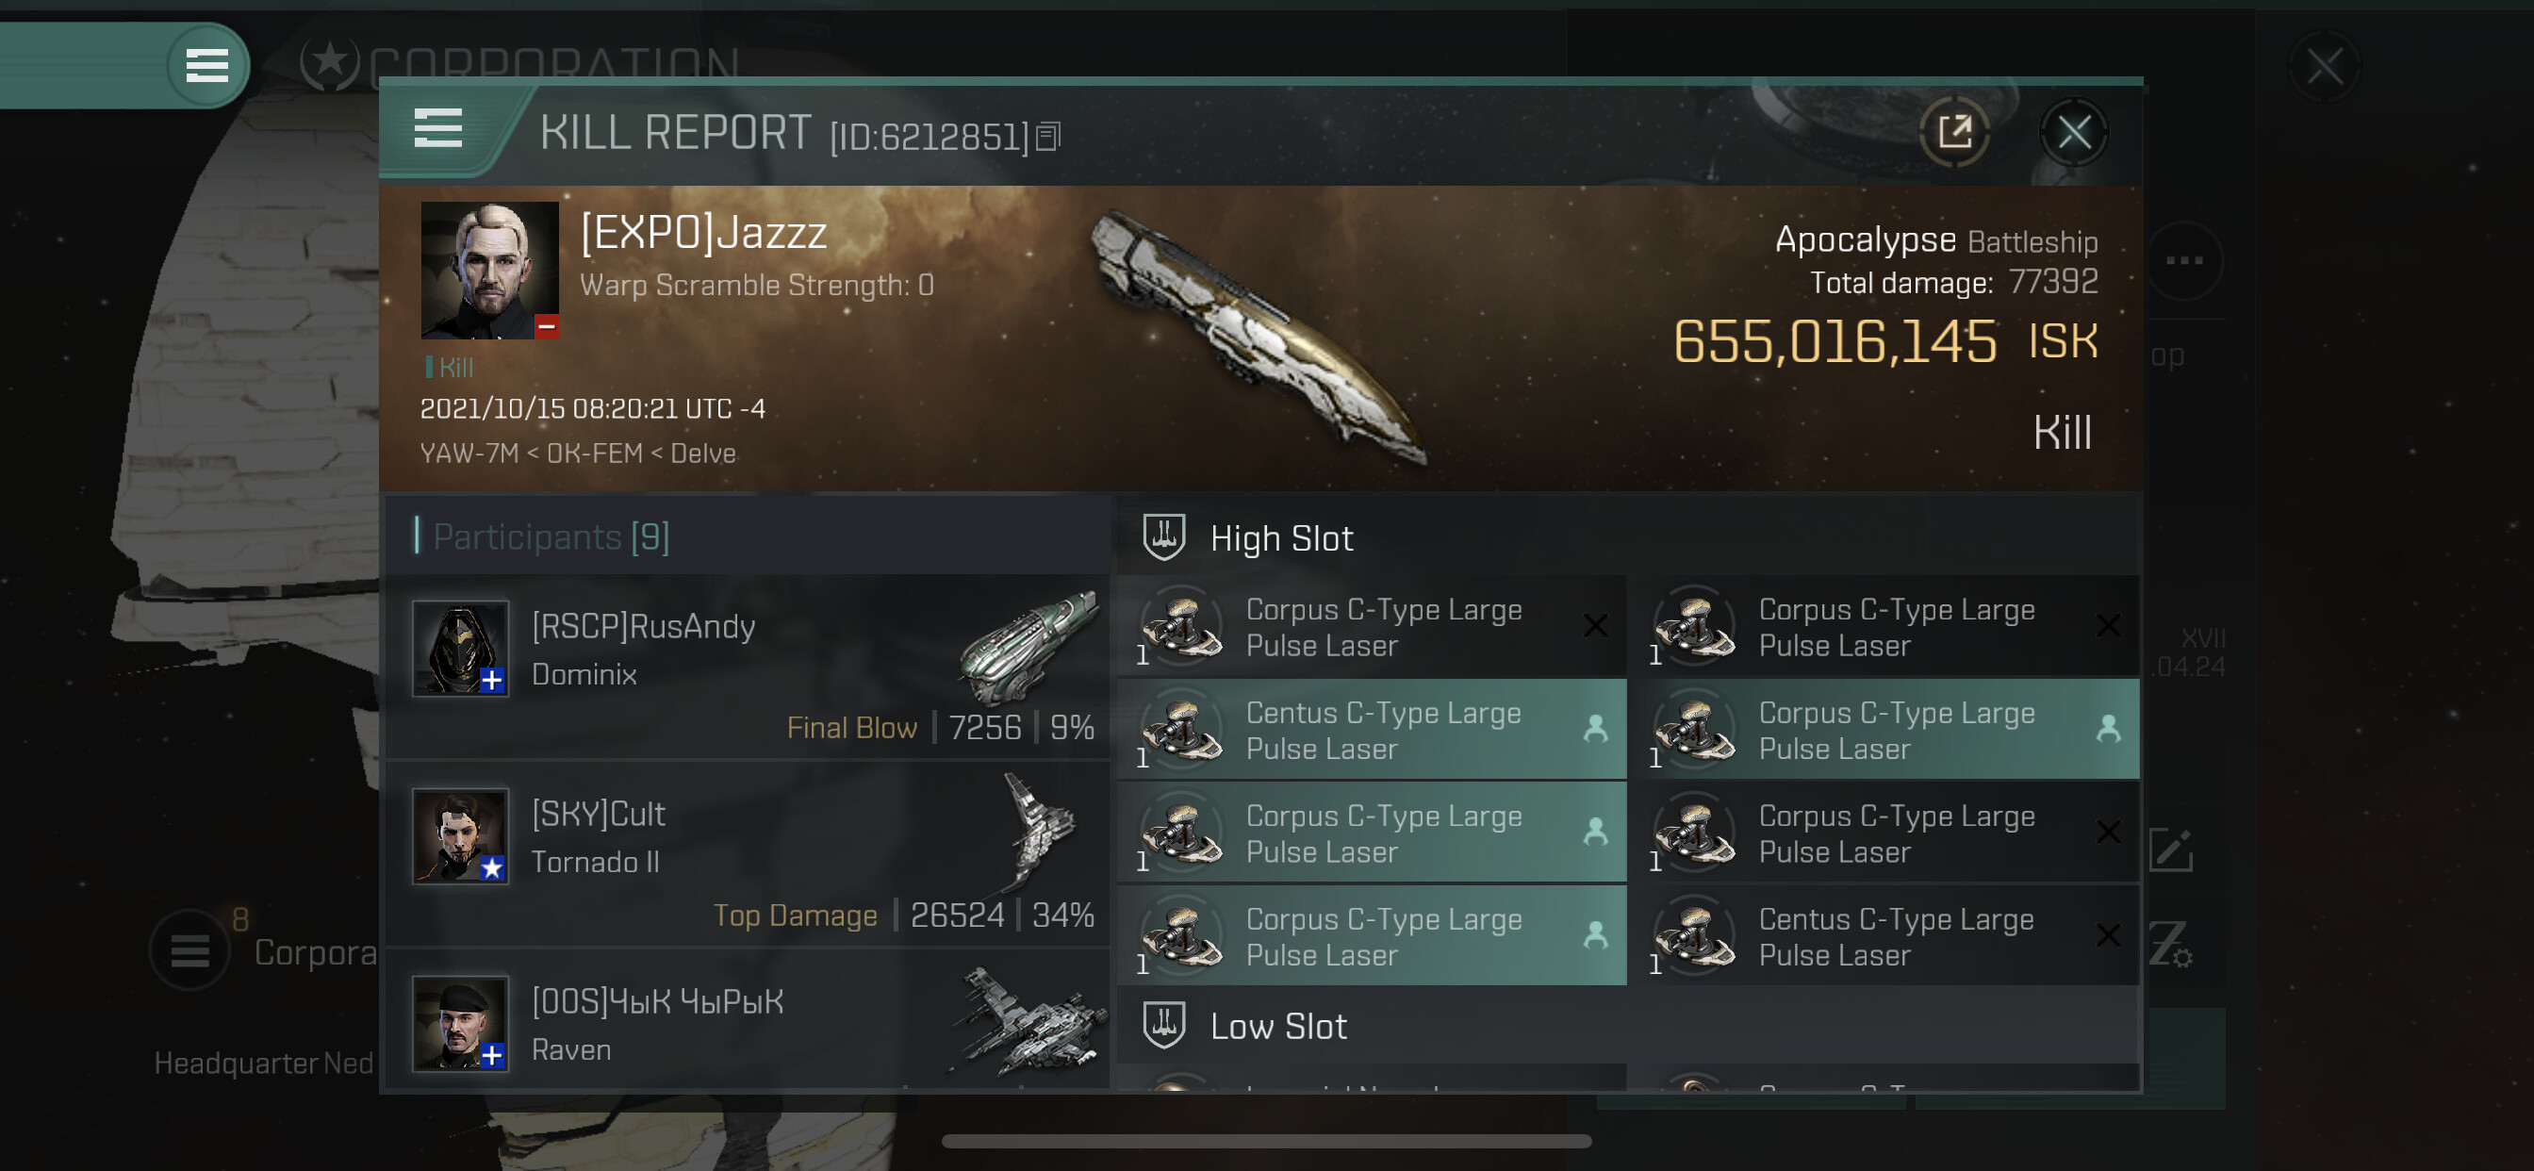This screenshot has width=2534, height=1171.
Task: View RusAndy's character portrait
Action: click(x=460, y=649)
